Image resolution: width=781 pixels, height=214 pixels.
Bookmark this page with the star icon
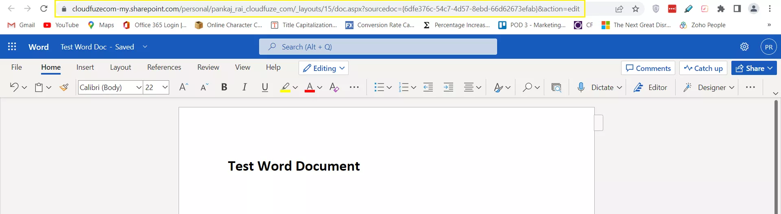click(x=636, y=9)
